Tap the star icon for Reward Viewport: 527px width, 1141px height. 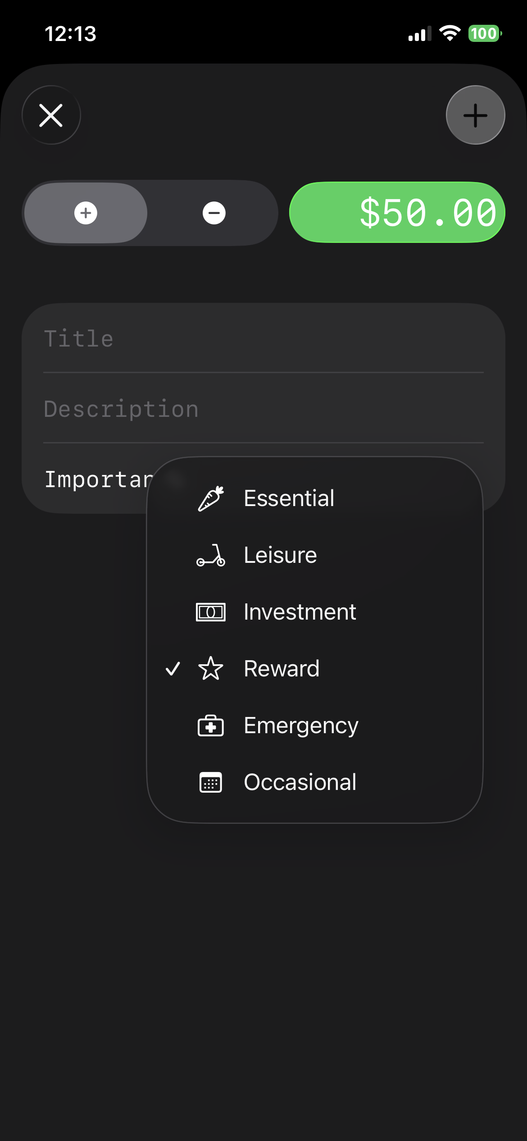point(211,669)
